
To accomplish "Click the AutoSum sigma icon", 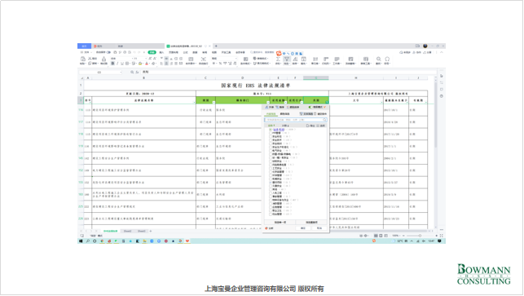I will (278, 59).
